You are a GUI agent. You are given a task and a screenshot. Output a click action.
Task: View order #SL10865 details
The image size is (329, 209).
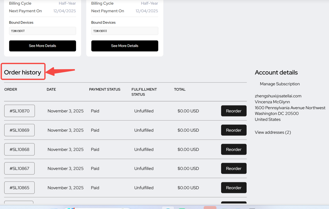click(20, 188)
